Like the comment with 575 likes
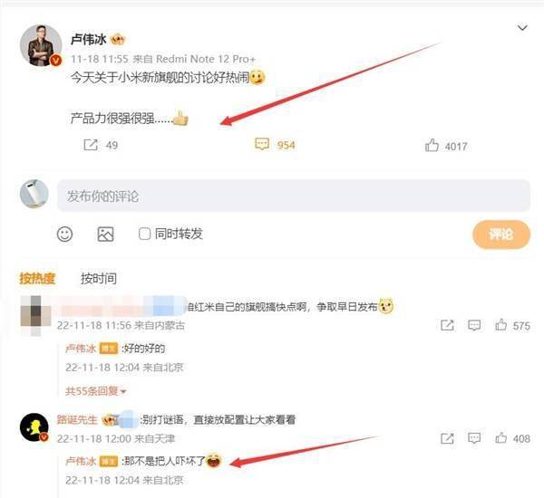544x498 pixels. pyautogui.click(x=500, y=325)
